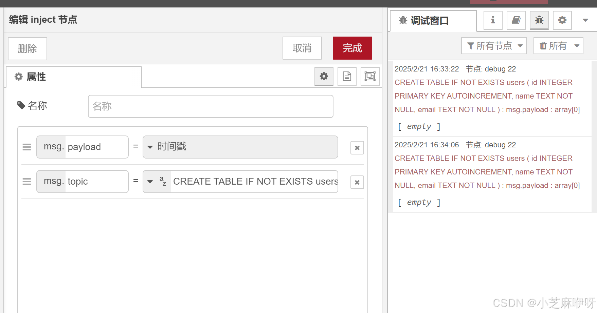Delete the inject node via 删除
Viewport: 597px width, 313px height.
point(27,49)
